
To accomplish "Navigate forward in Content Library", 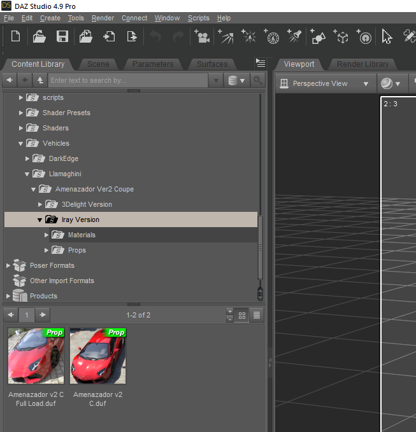I will point(25,80).
